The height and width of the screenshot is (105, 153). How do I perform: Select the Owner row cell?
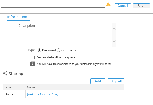point(14,94)
